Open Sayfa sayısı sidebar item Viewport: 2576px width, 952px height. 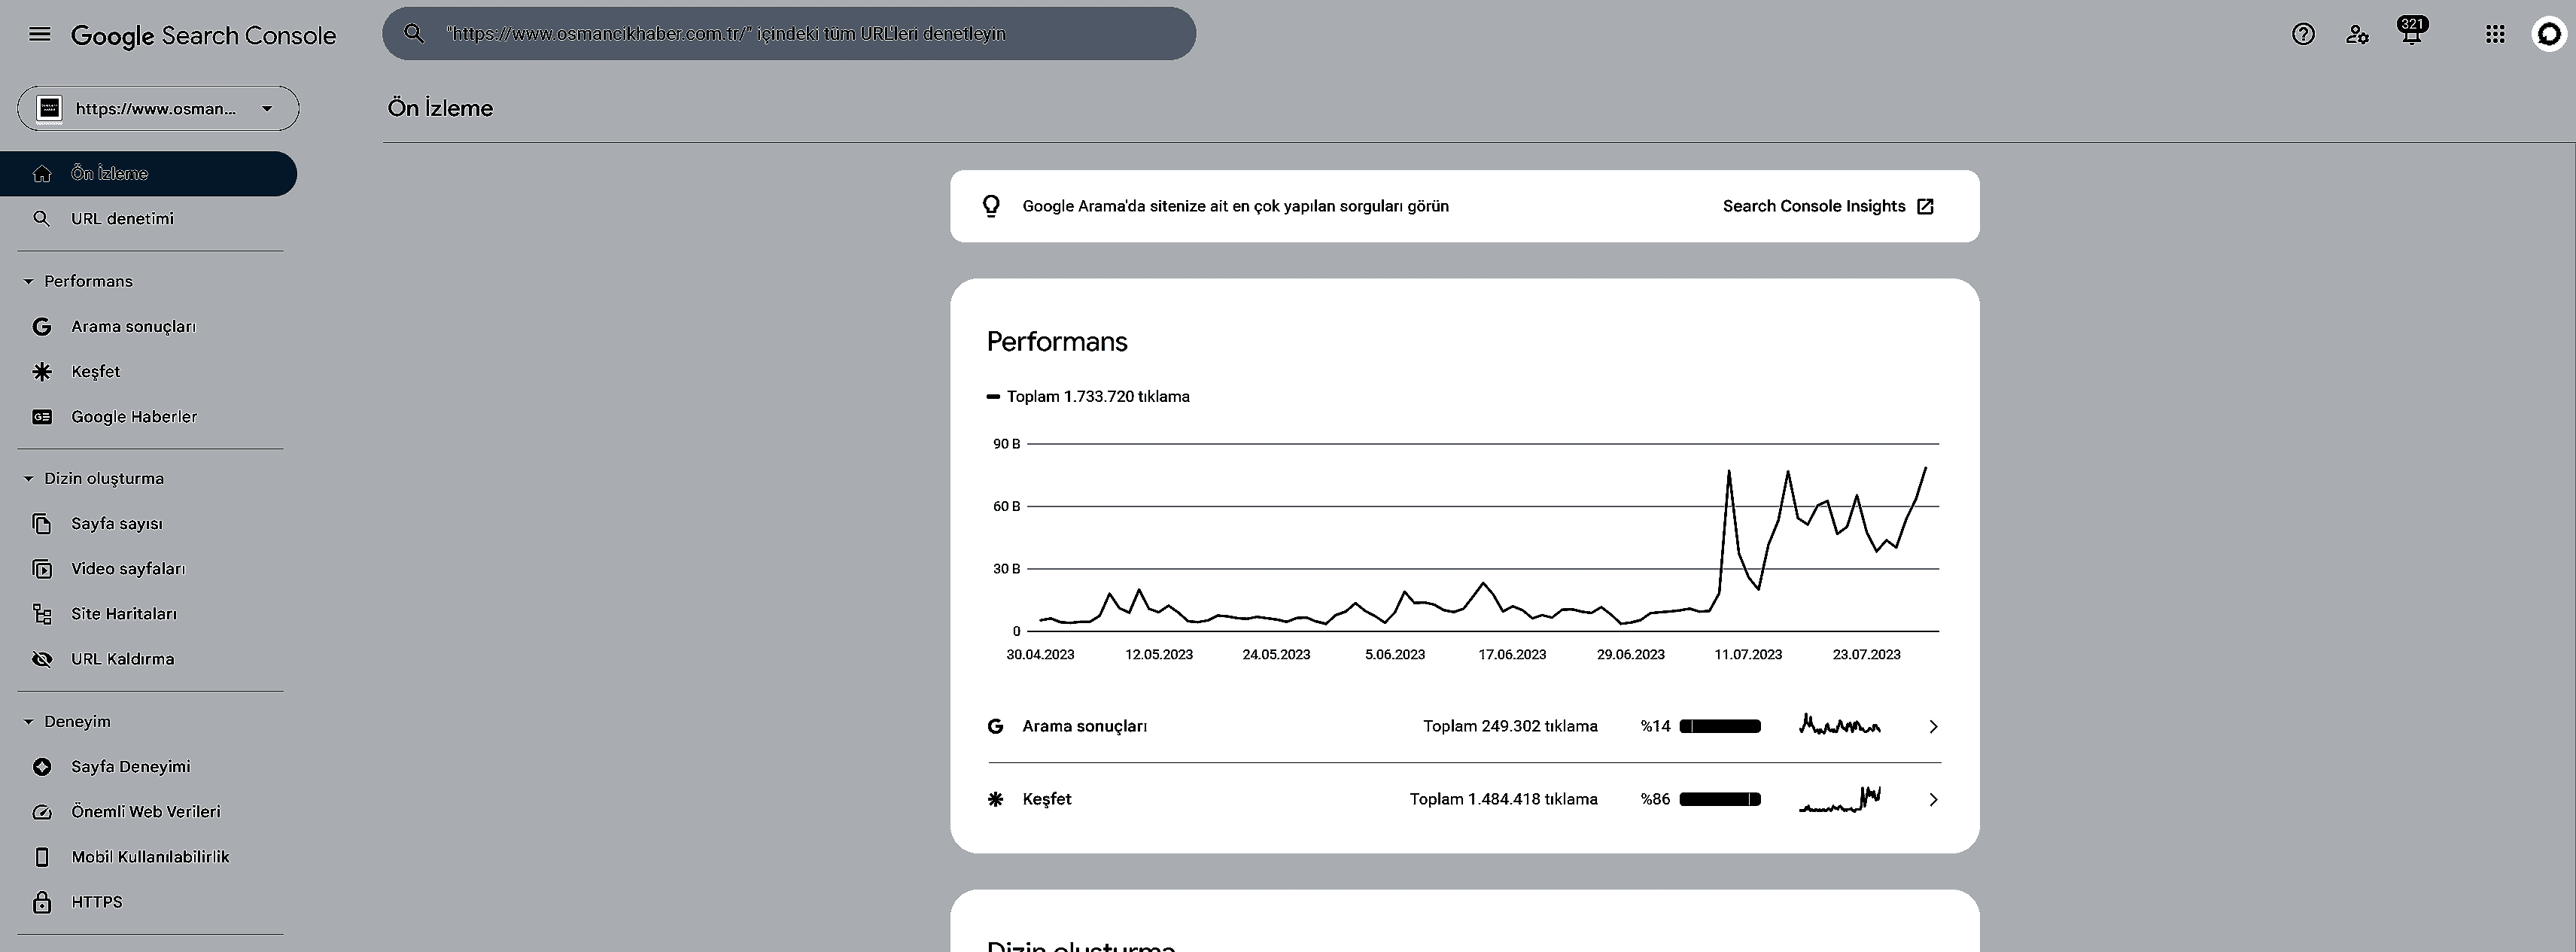pos(148,524)
